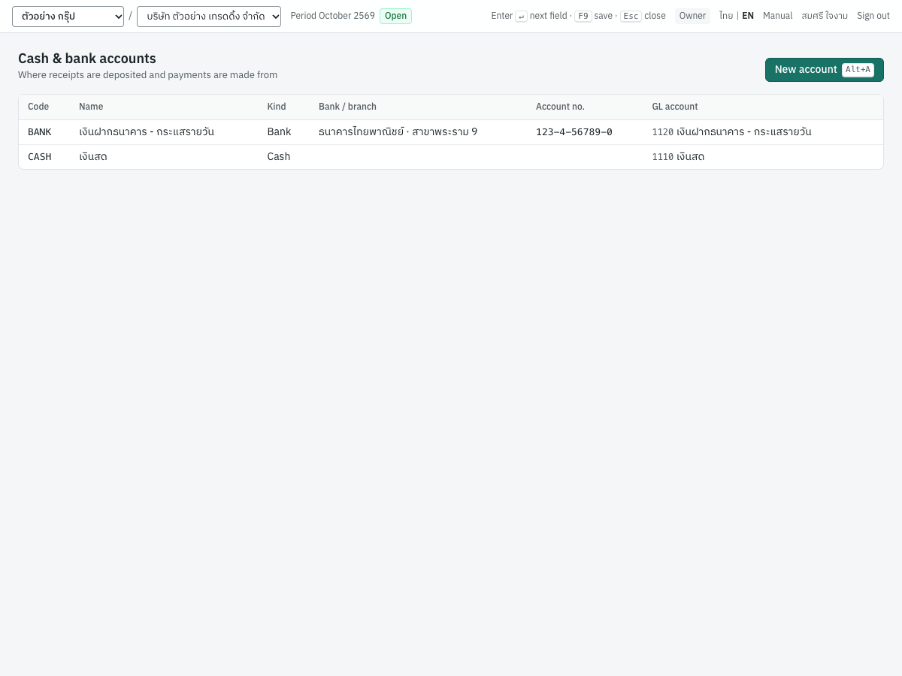902x676 pixels.
Task: Click the subtitle about receipts and payments
Action: click(x=148, y=75)
